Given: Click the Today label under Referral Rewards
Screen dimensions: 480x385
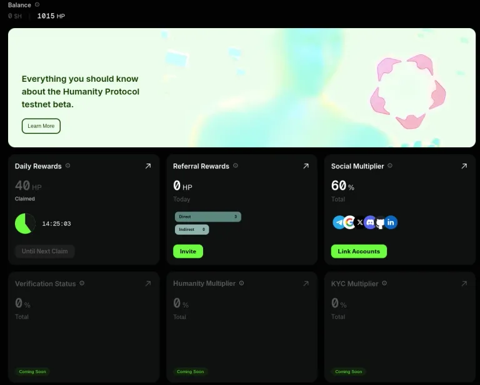Looking at the screenshot, I should click(181, 199).
